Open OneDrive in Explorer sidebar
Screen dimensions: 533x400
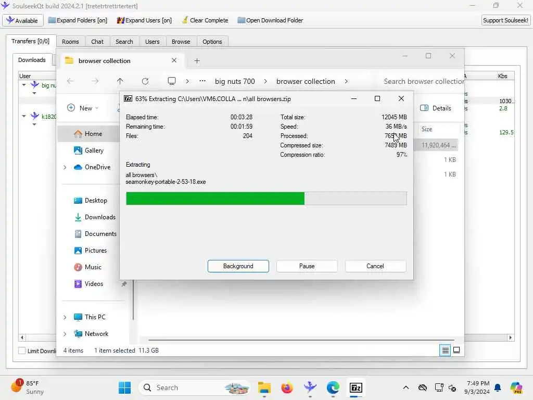[92, 167]
